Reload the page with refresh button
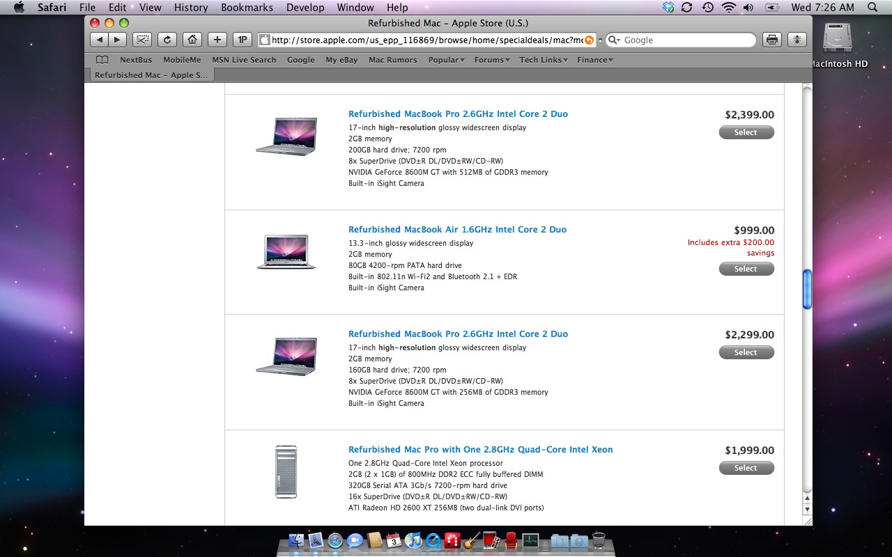Screen dimensions: 892x557 click(x=167, y=40)
